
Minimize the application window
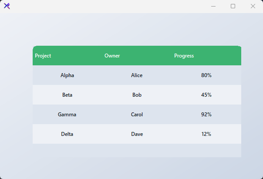tap(213, 6)
